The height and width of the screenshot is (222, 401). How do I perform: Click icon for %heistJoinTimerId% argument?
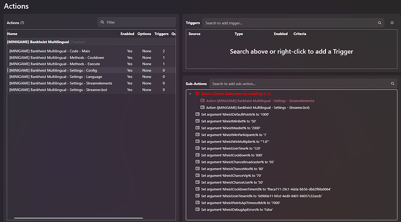198,196
